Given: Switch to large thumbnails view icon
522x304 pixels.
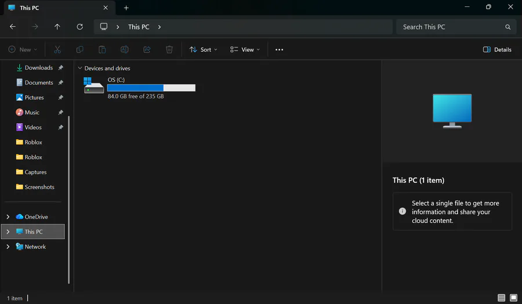Looking at the screenshot, I should [514, 298].
